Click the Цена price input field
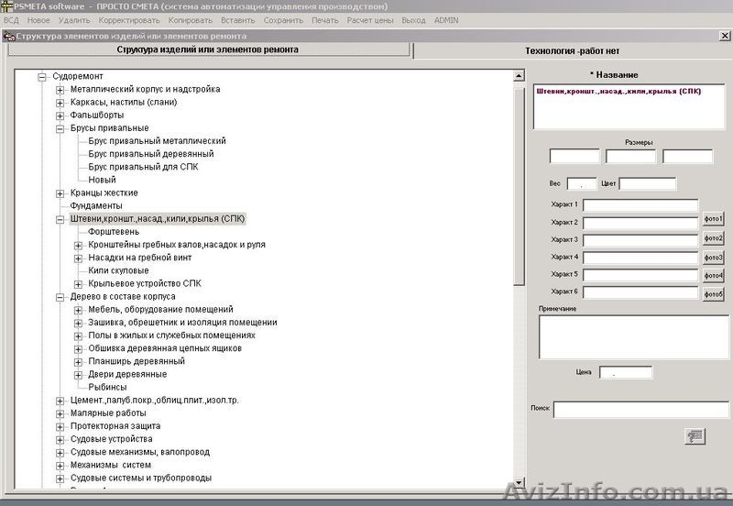This screenshot has height=506, width=733. coord(626,372)
